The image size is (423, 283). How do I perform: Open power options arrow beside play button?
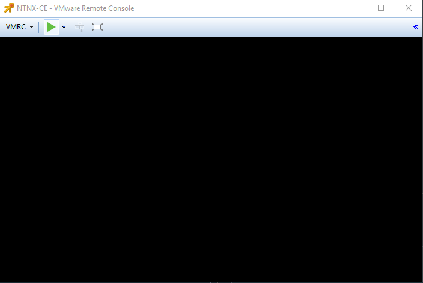tap(64, 27)
